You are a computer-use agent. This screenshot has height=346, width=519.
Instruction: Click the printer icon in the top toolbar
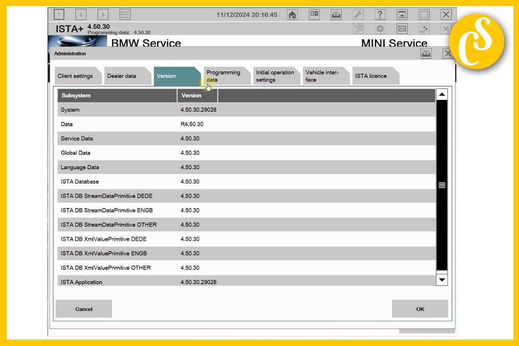click(x=336, y=14)
